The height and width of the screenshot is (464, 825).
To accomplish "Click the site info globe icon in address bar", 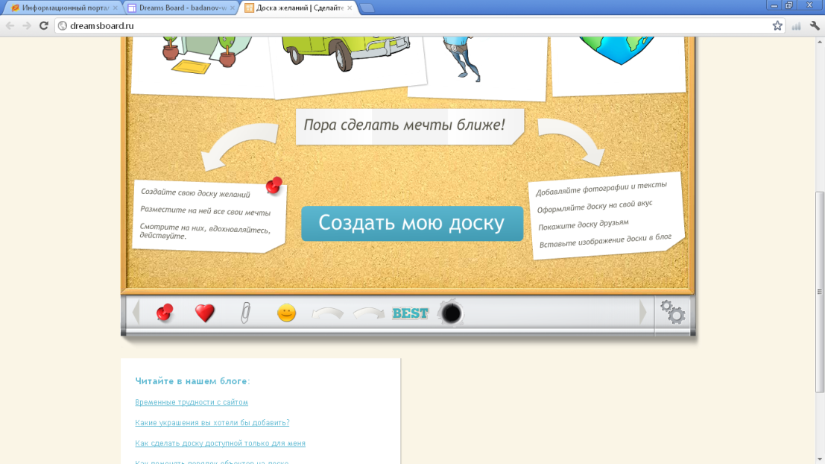I will coord(63,26).
